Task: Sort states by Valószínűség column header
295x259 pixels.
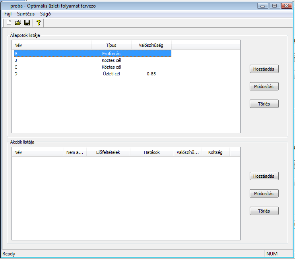Action: tap(151, 45)
